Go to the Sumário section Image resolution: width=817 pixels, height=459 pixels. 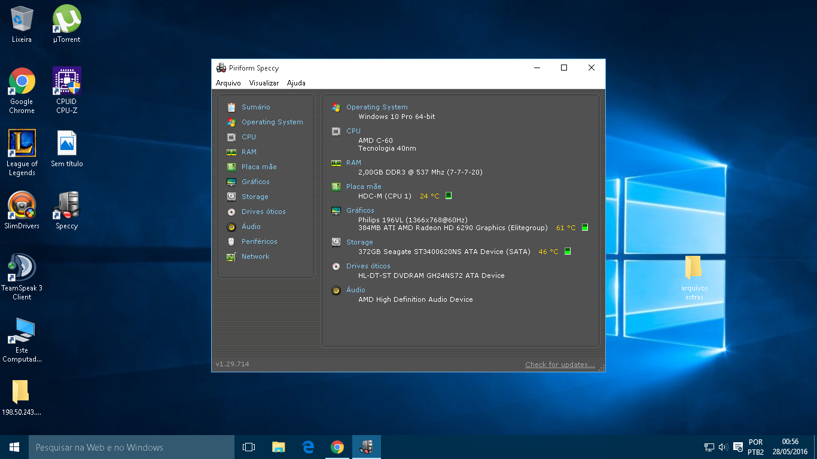coord(256,107)
